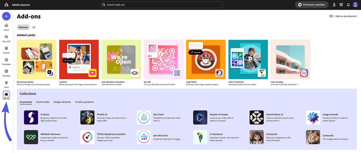Open the user profile avatar

click(355, 5)
